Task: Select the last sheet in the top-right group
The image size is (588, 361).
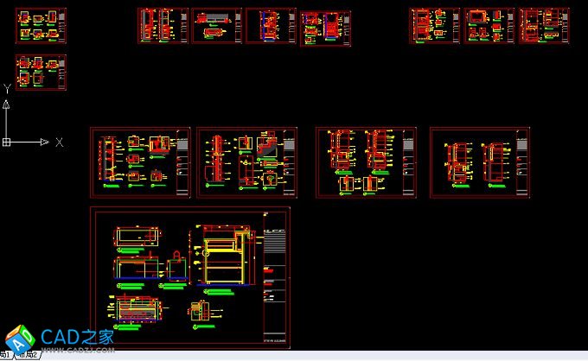Action: (x=544, y=26)
